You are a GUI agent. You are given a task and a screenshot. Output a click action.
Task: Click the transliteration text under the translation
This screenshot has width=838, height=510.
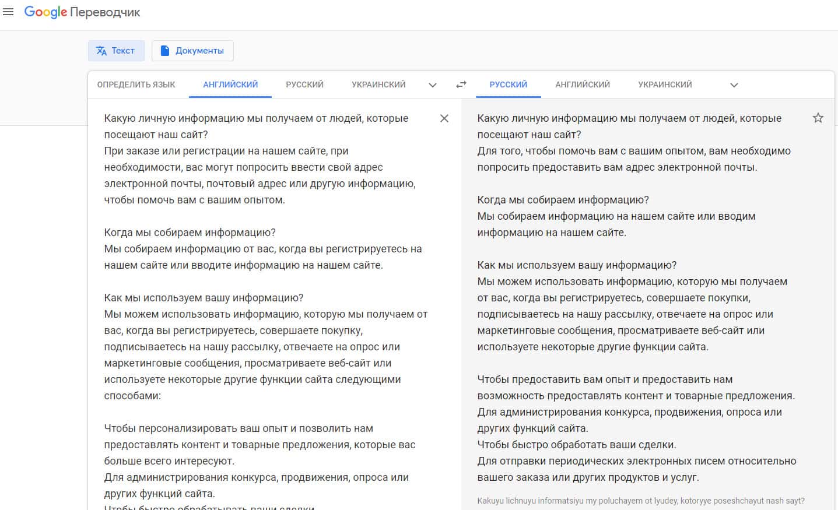click(x=640, y=501)
